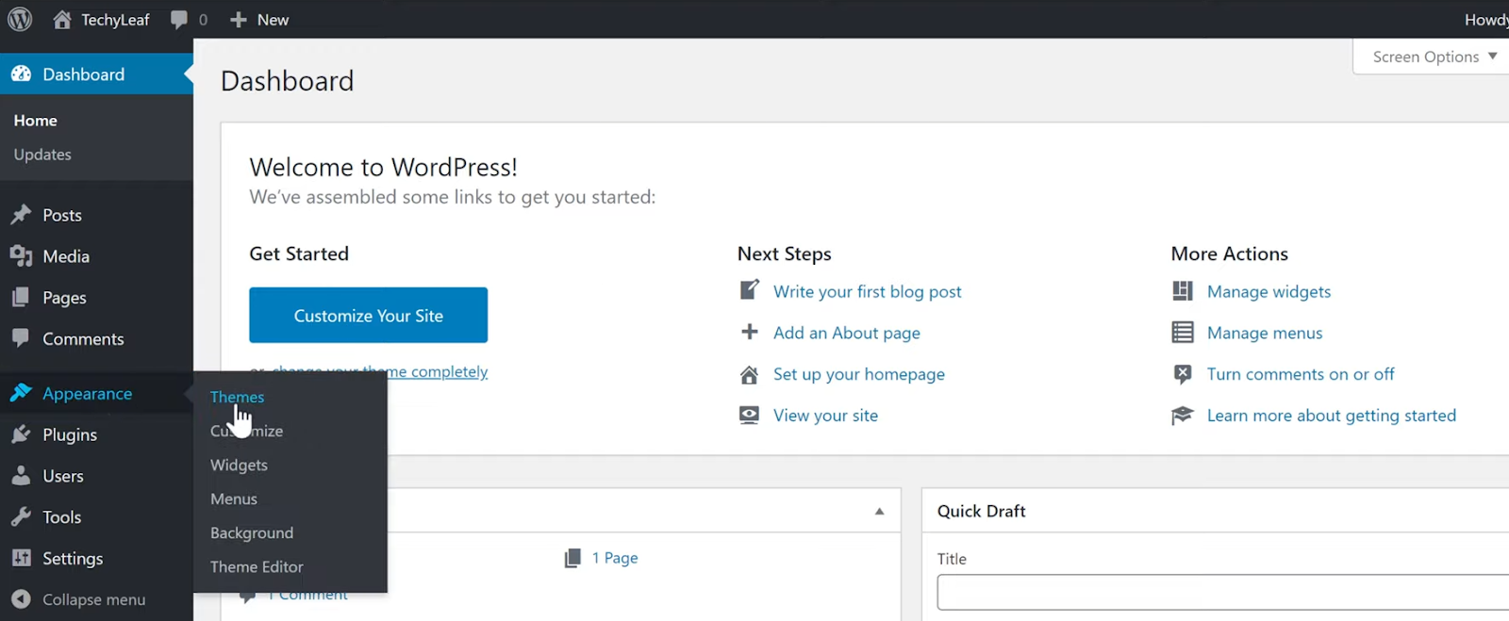Click the 1 Page link
This screenshot has height=621, width=1509.
(x=615, y=558)
